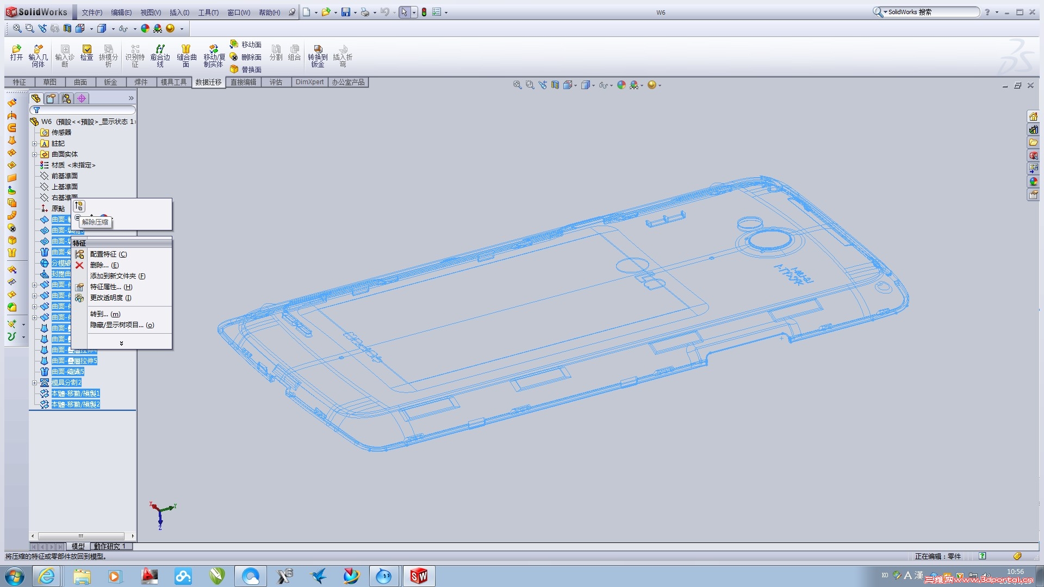Open Internet Explorer from the taskbar

47,576
